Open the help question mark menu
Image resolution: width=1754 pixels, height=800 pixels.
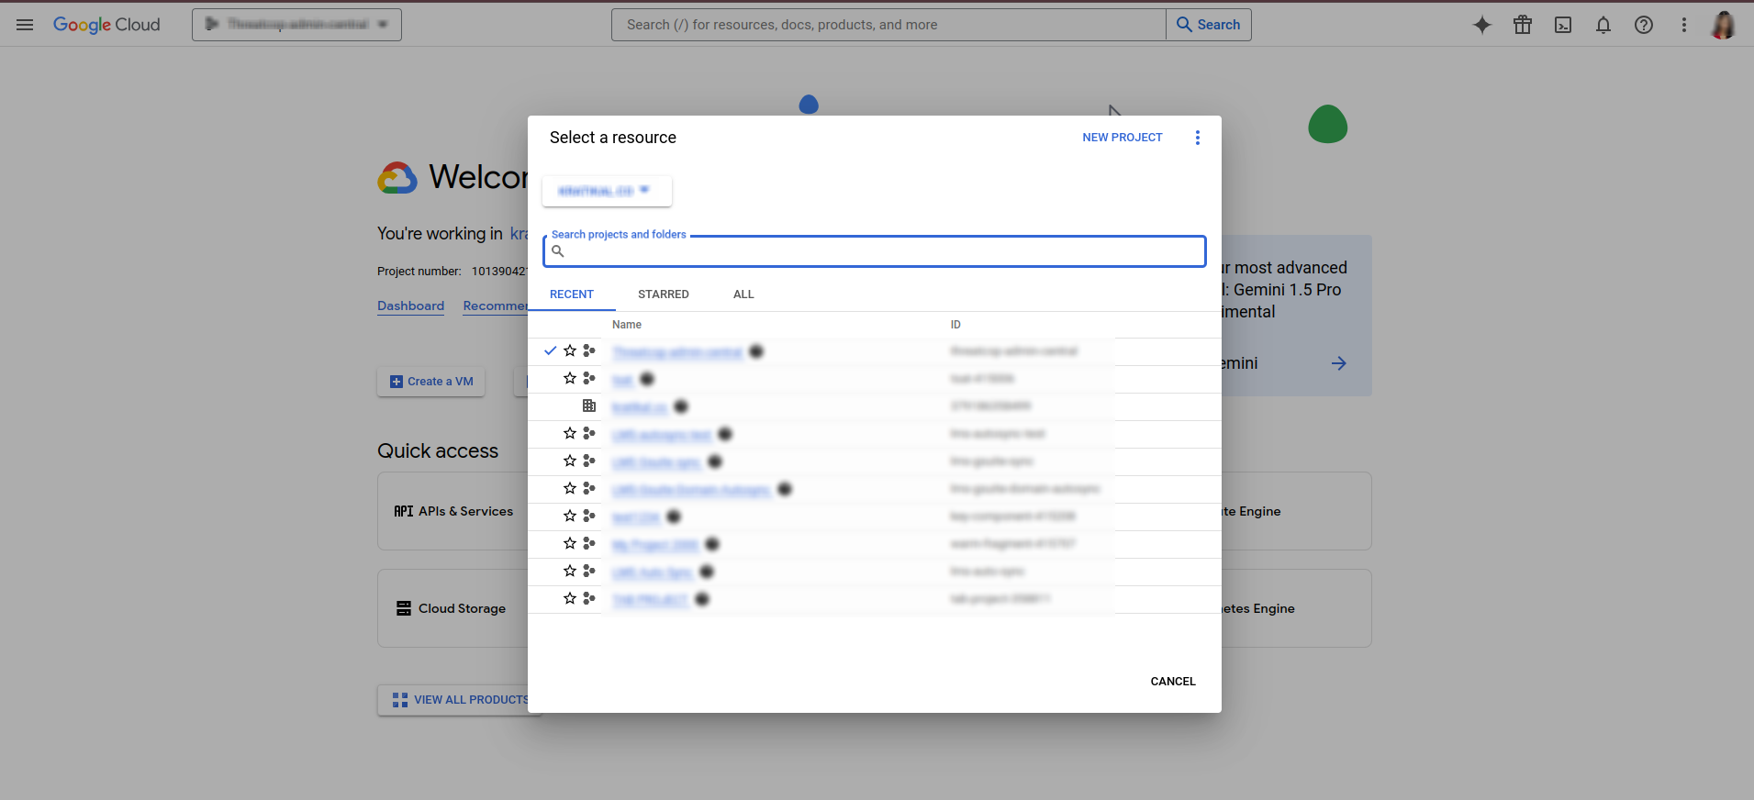click(1644, 25)
